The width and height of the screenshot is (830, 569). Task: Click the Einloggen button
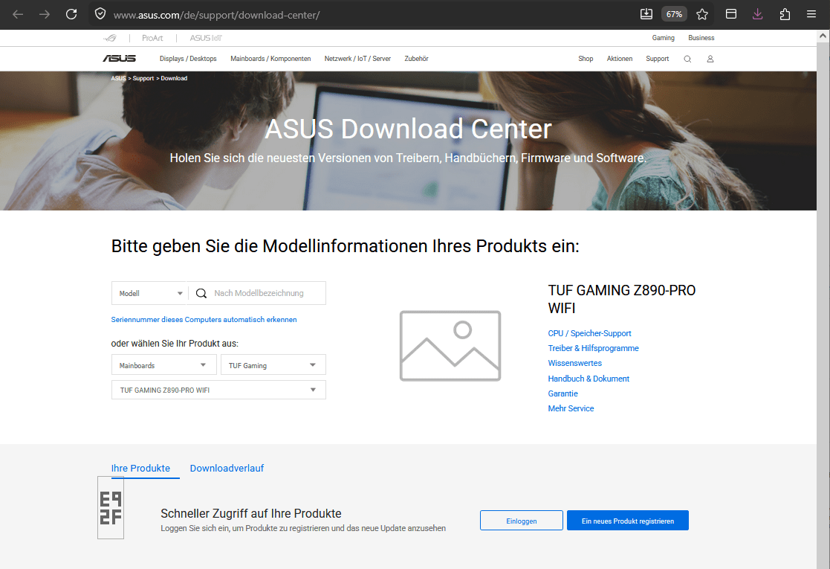tap(522, 521)
